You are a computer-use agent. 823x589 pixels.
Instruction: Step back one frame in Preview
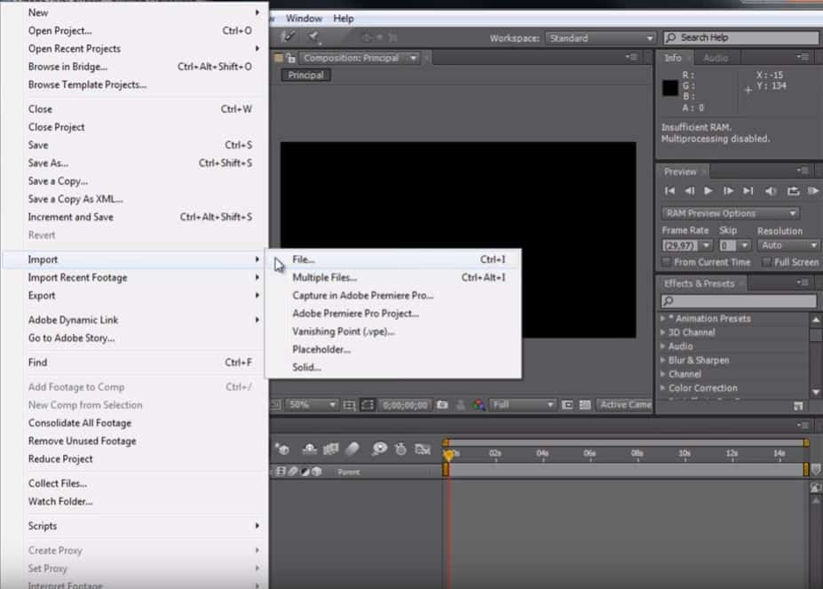(689, 191)
